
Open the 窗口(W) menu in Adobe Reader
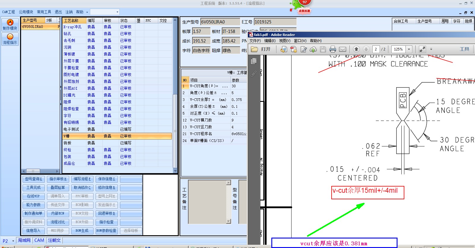point(300,41)
